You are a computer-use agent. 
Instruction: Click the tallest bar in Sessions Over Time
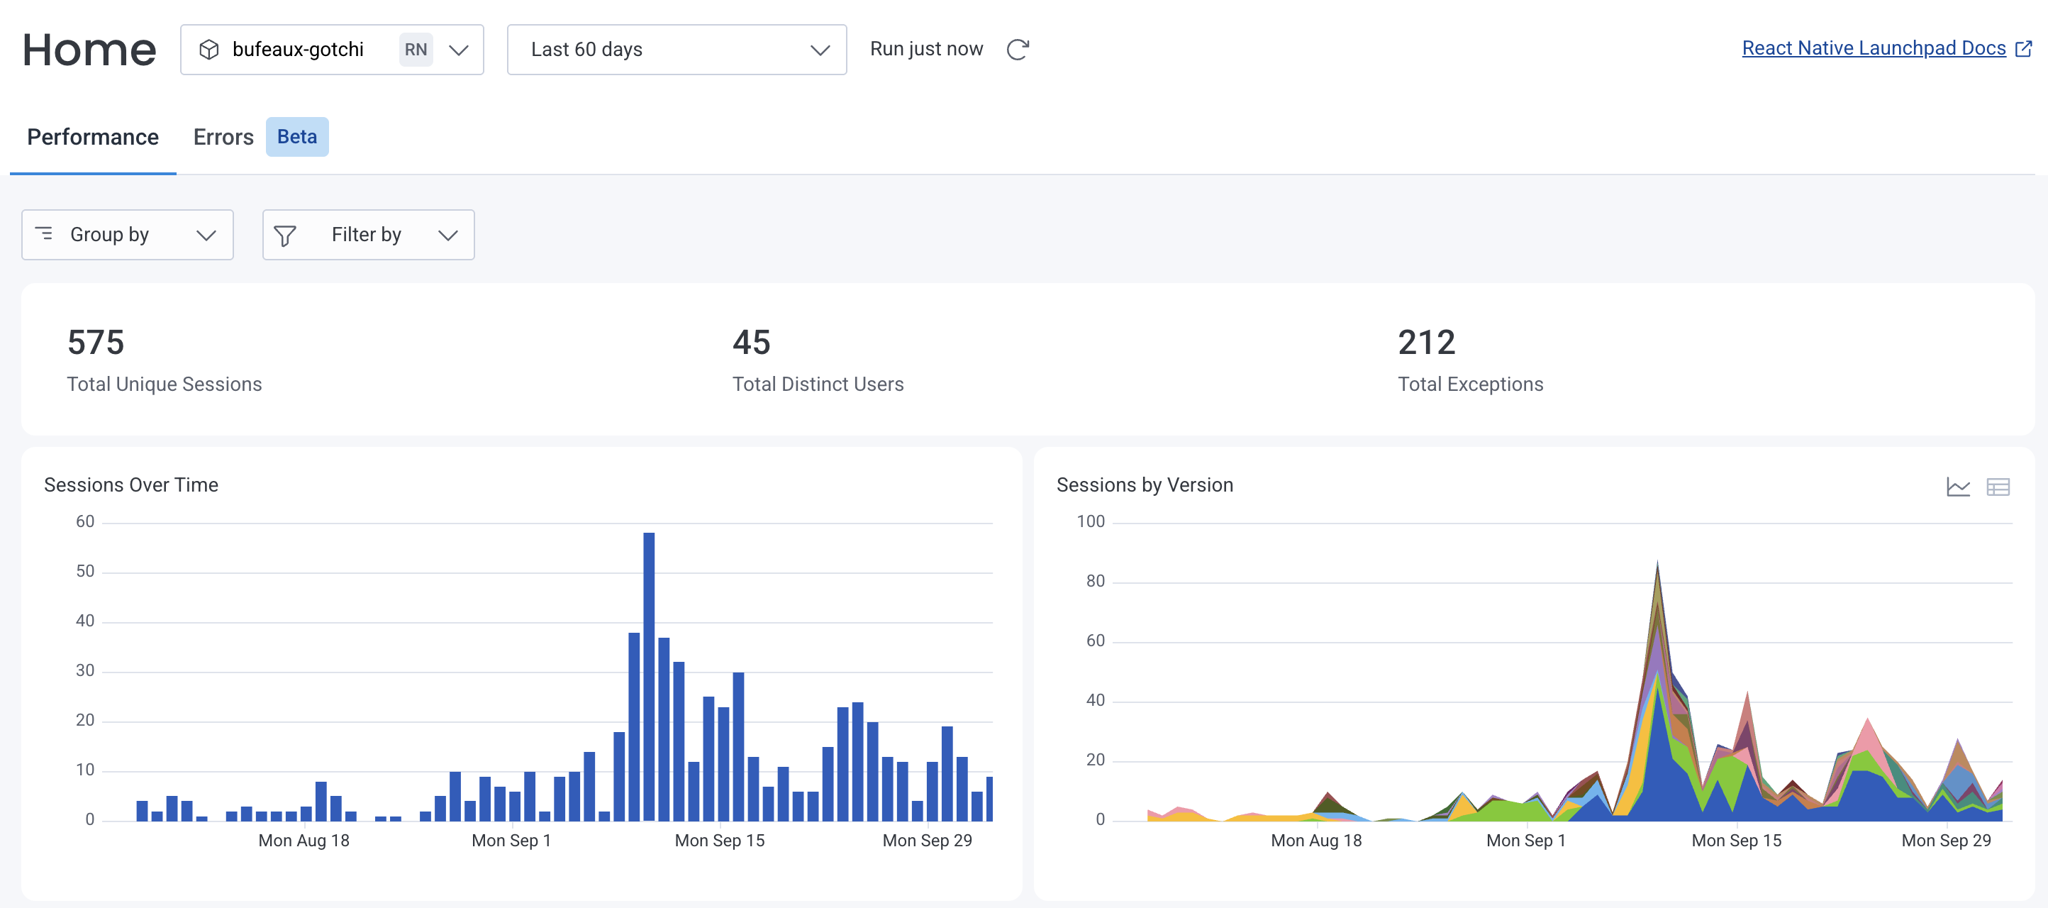tap(649, 676)
